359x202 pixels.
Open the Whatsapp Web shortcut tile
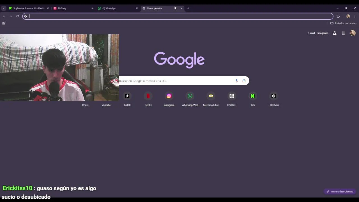(190, 99)
